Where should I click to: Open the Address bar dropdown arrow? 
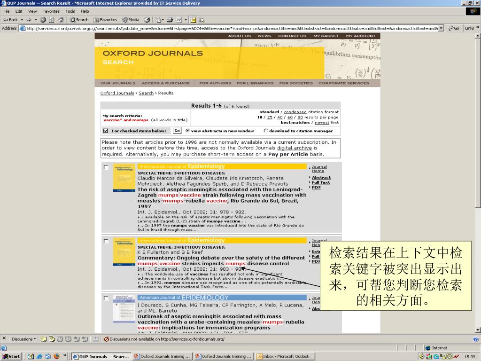441,28
